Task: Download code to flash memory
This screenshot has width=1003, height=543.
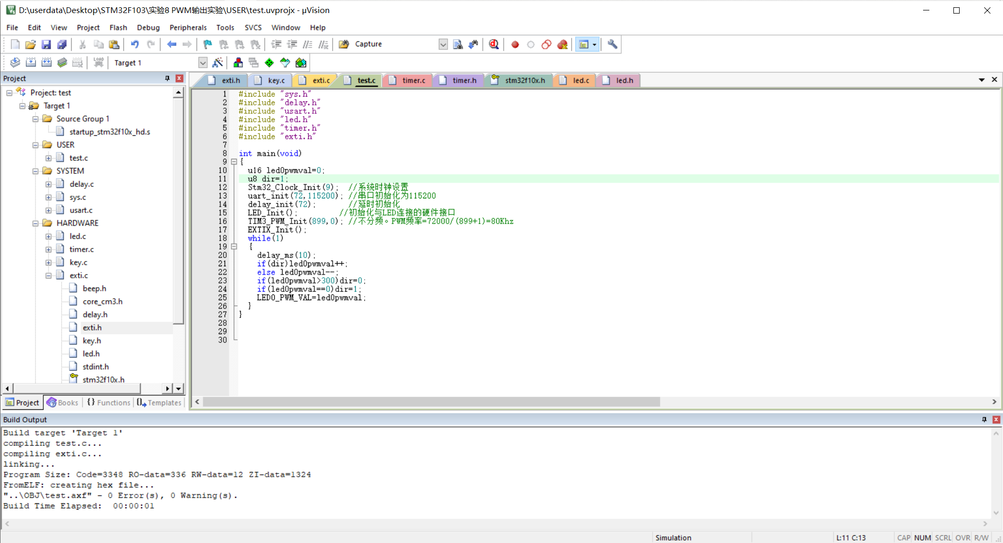Action: 98,62
